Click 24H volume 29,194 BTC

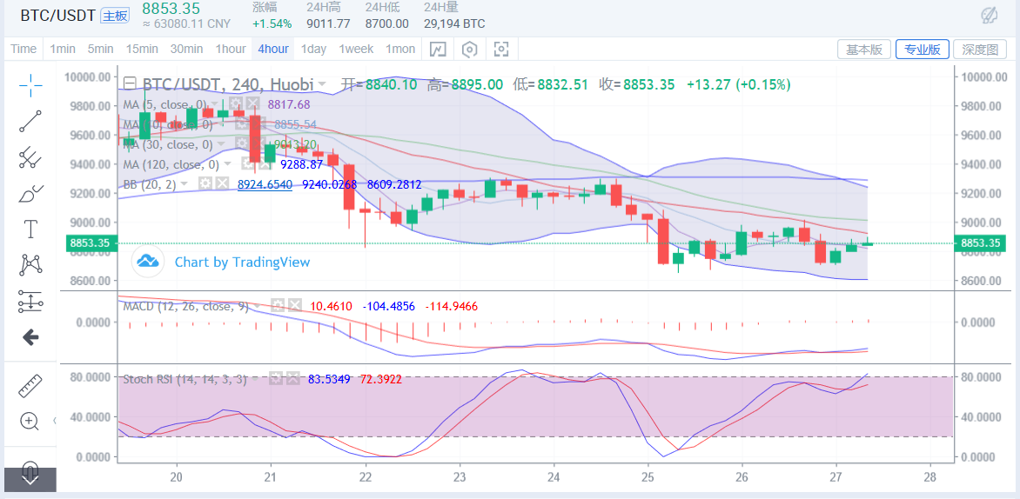point(454,24)
